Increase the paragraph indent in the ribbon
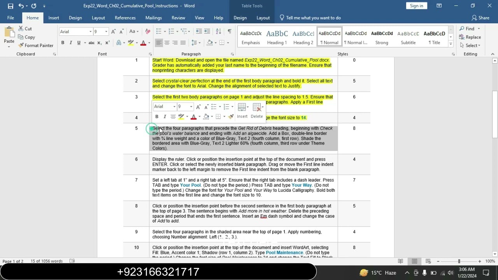Screen dimensions: 498x280 tap(207, 31)
